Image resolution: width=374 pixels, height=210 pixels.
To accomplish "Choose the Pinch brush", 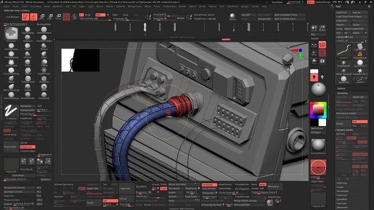I will pos(27,63).
